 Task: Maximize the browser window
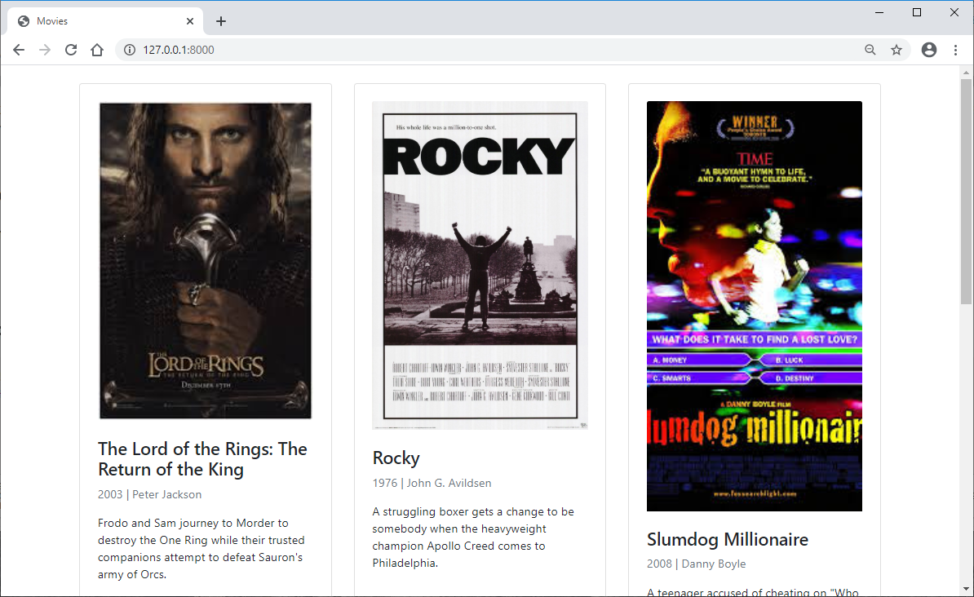(x=917, y=12)
